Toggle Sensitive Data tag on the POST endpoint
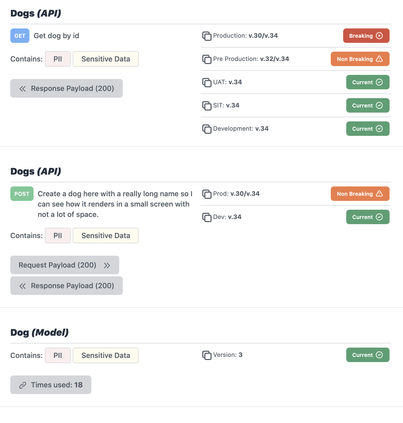This screenshot has width=403, height=423. pyautogui.click(x=106, y=236)
